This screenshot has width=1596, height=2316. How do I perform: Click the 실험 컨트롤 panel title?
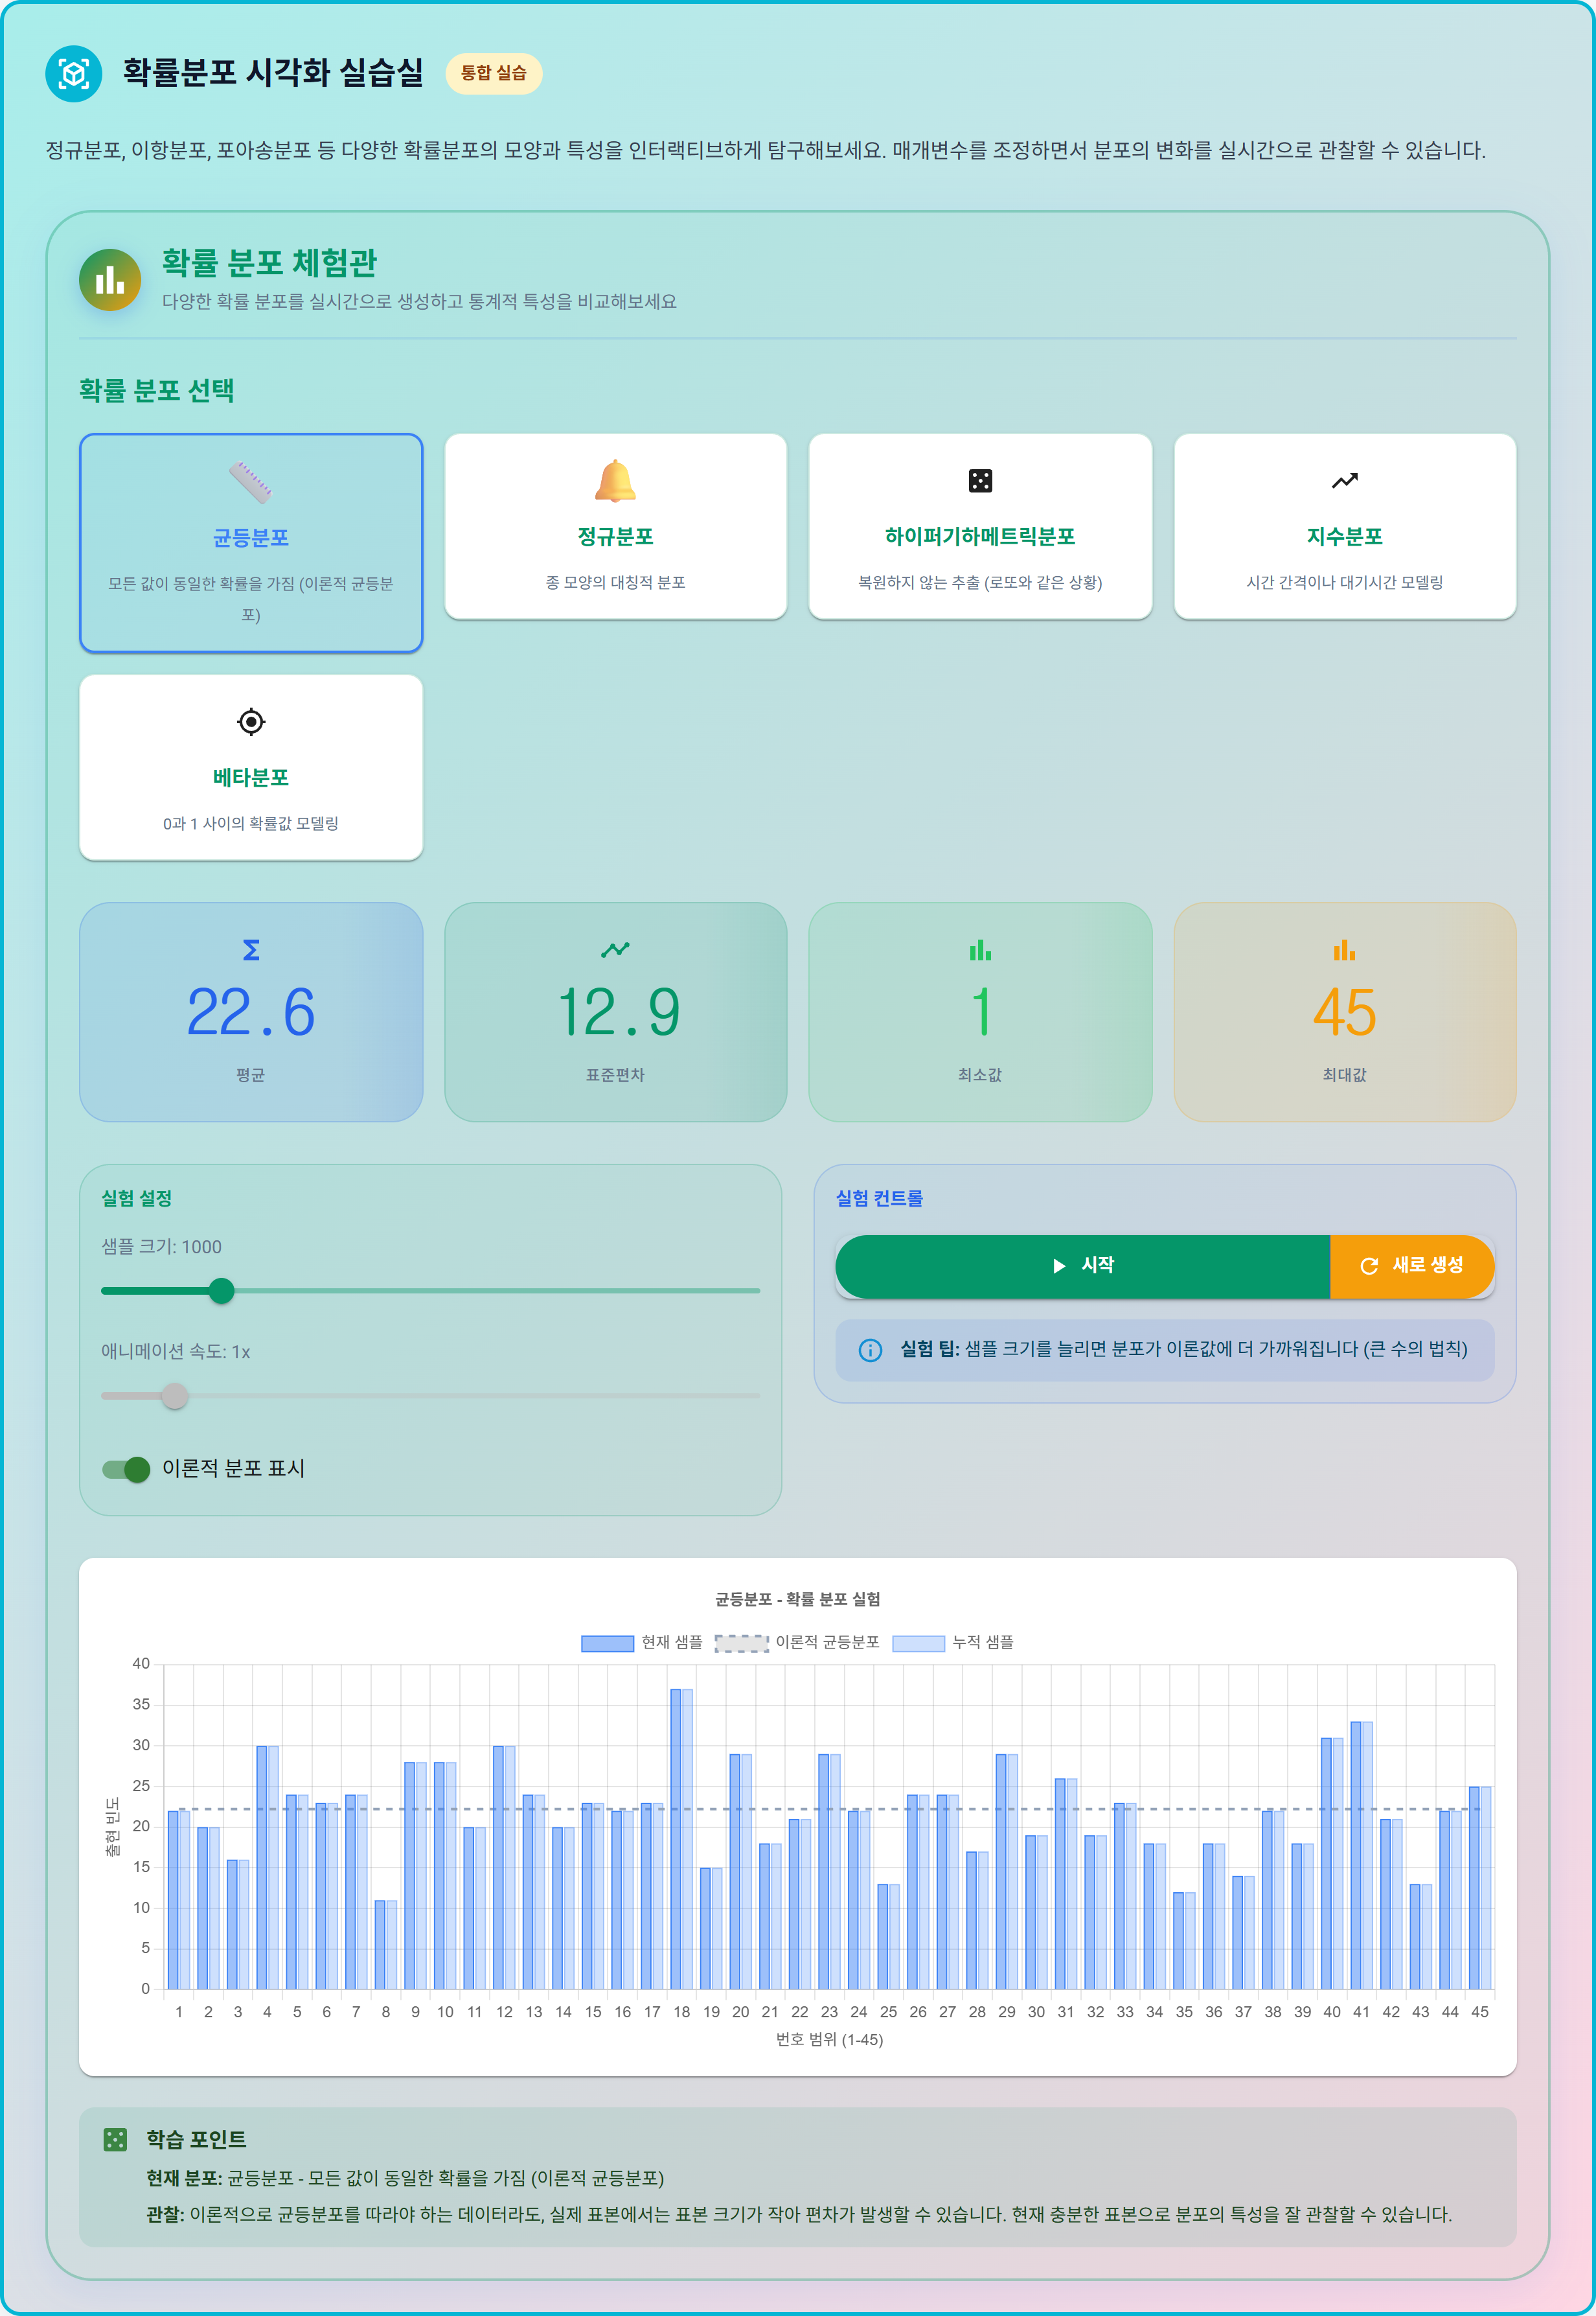click(879, 1198)
